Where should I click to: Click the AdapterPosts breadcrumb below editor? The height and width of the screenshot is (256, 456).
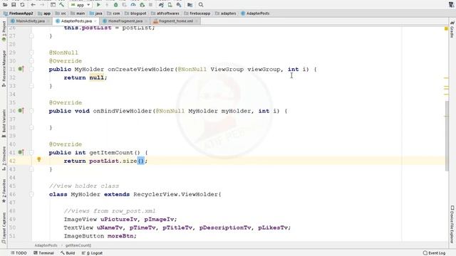[x=46, y=245]
